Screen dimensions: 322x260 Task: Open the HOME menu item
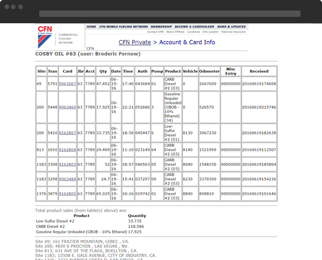pos(91,26)
